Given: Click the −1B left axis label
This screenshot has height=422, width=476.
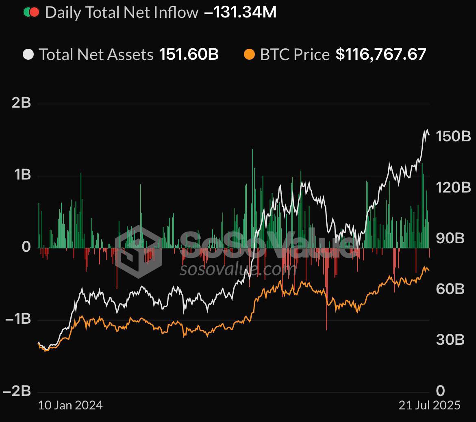Looking at the screenshot, I should 18,319.
